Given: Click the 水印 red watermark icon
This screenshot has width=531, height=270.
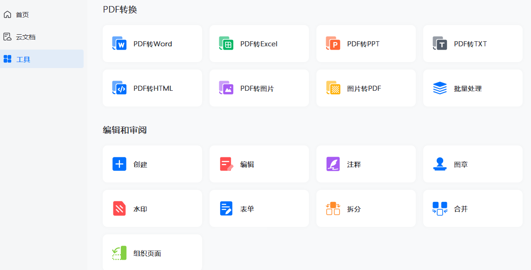Looking at the screenshot, I should click(x=119, y=208).
